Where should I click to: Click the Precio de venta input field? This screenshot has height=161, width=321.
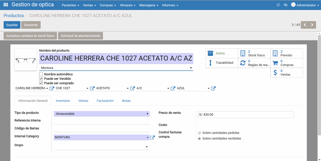tap(244, 115)
